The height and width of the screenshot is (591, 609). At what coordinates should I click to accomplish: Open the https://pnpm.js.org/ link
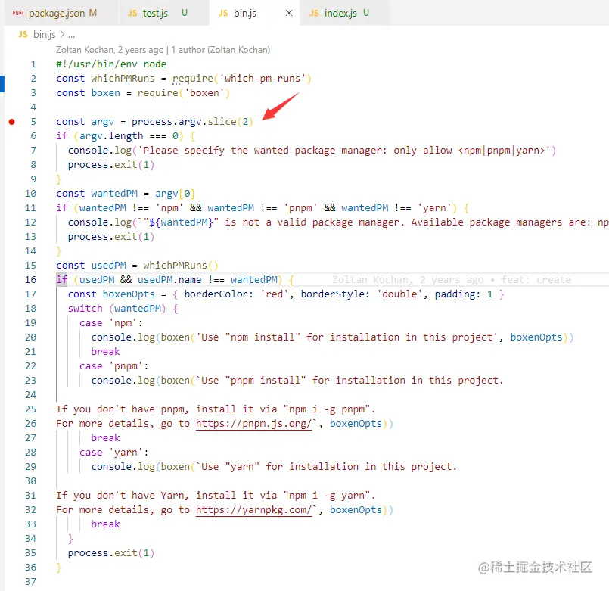253,423
